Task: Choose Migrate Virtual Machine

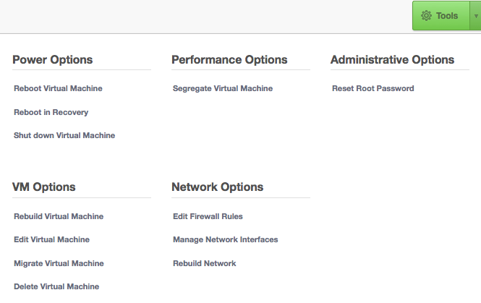Action: [59, 263]
